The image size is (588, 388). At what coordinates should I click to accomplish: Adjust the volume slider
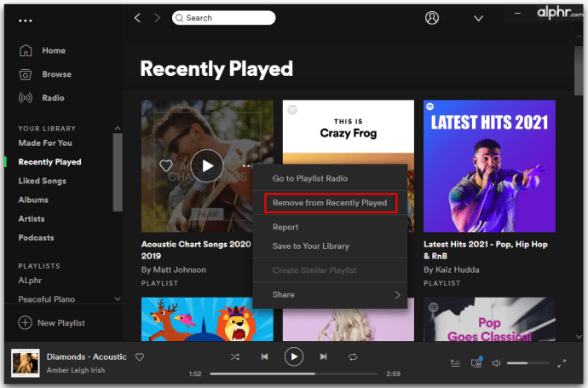(x=528, y=363)
